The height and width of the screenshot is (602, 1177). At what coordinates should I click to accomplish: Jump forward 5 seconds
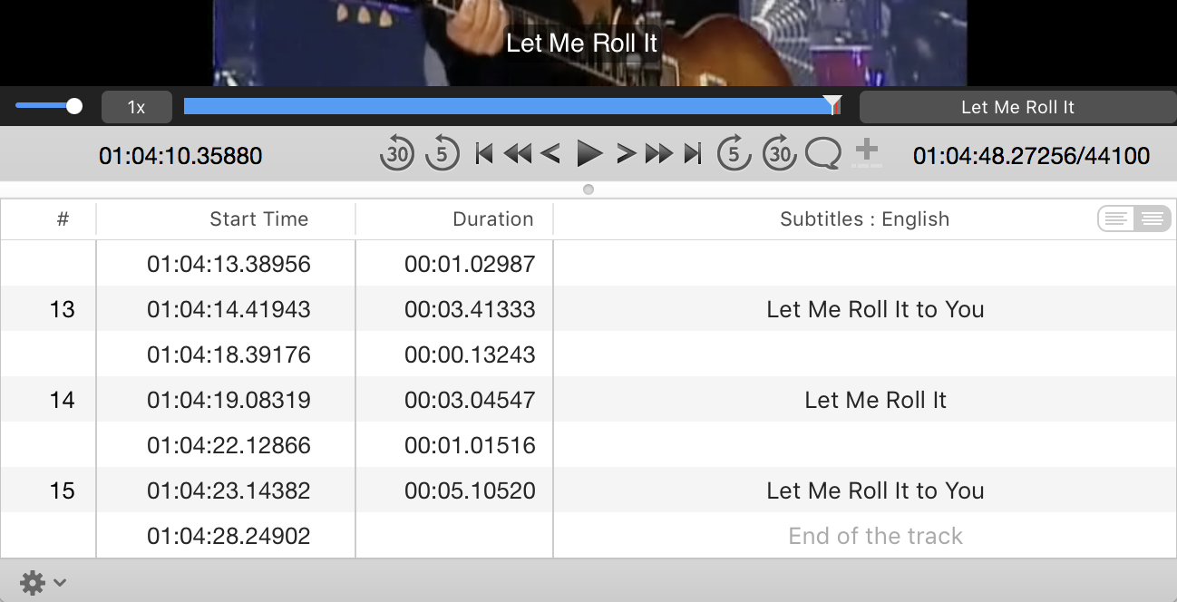(x=734, y=154)
